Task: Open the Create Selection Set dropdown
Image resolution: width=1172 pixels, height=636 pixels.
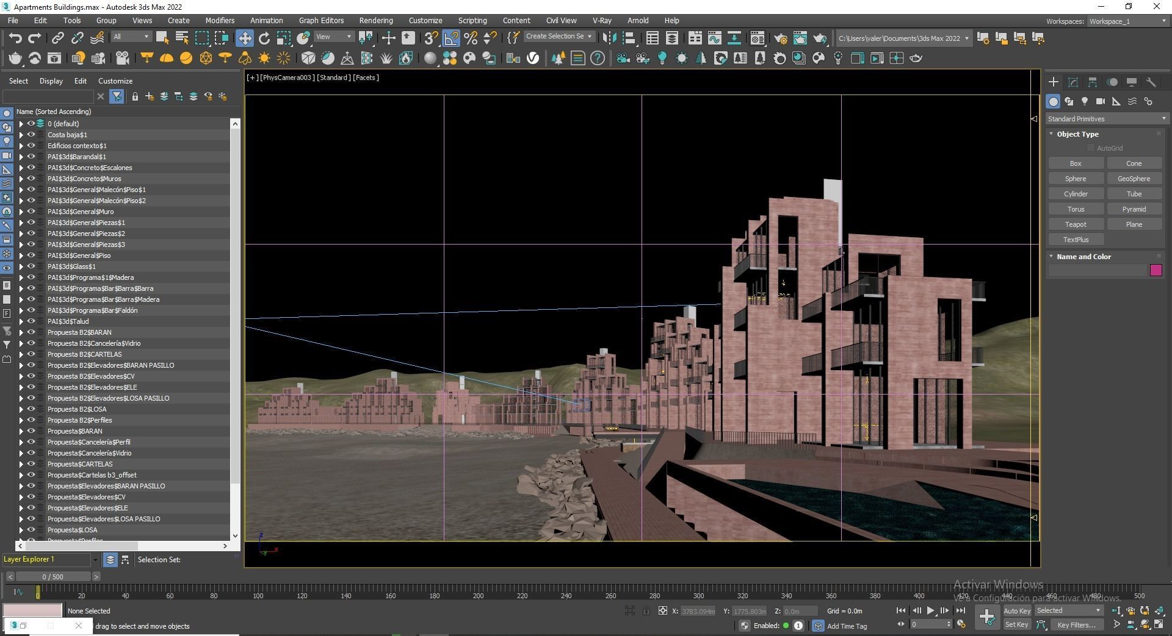Action: [559, 37]
